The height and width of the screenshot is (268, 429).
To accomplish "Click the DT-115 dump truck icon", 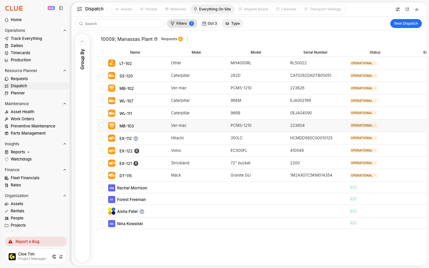I will click(112, 175).
